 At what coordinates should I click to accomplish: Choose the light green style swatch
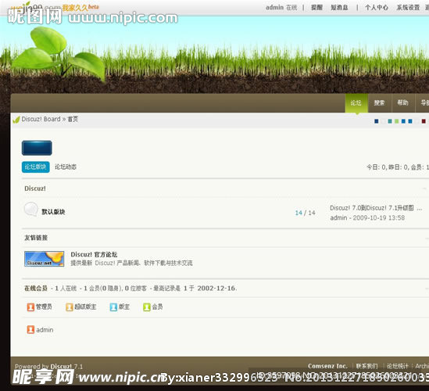coord(397,121)
